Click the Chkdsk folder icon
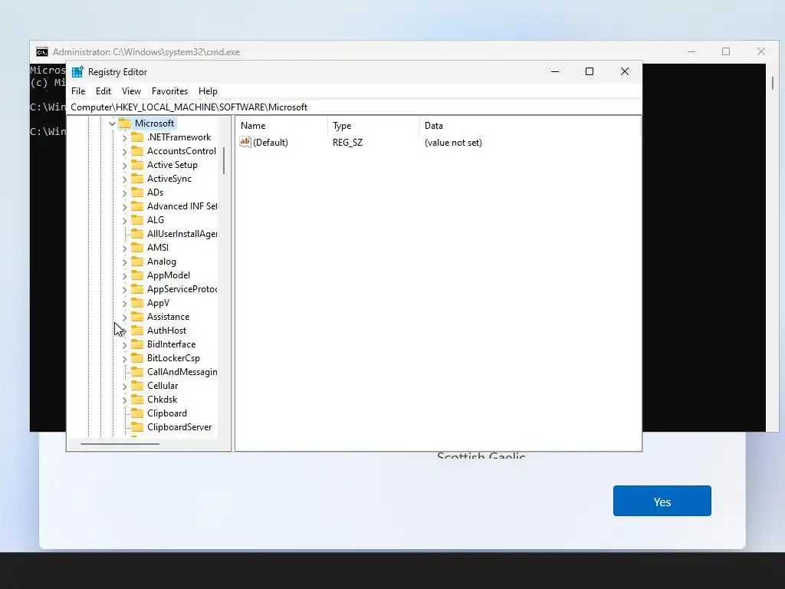The image size is (785, 589). coord(137,400)
